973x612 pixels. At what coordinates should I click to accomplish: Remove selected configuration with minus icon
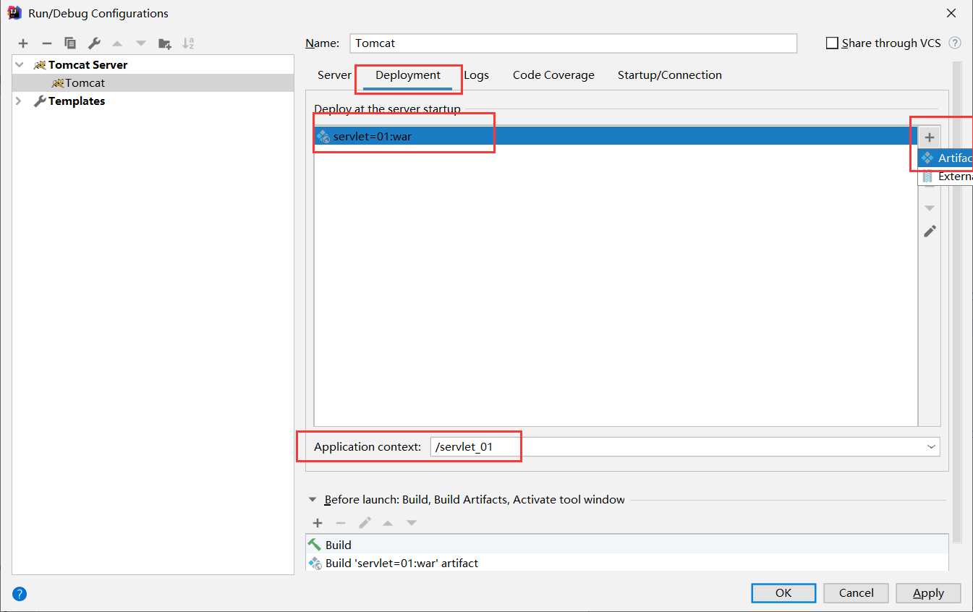tap(46, 43)
